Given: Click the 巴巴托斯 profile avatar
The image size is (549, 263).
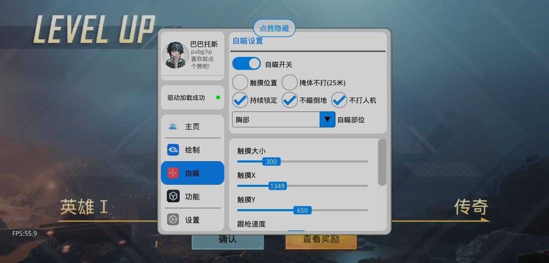Looking at the screenshot, I should pos(176,55).
